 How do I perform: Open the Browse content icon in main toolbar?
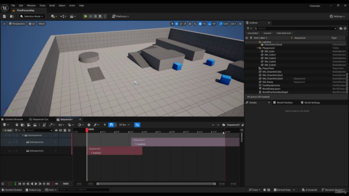12,16
